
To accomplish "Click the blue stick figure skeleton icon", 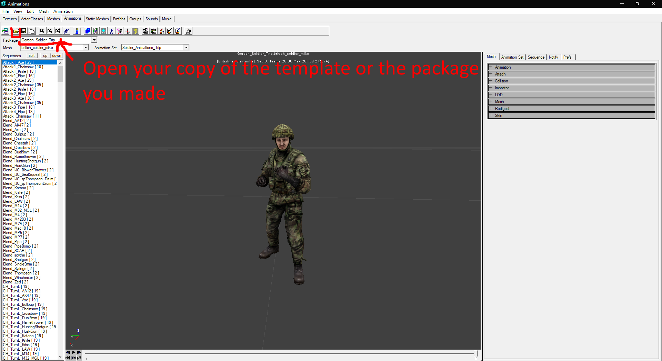I will (x=111, y=31).
